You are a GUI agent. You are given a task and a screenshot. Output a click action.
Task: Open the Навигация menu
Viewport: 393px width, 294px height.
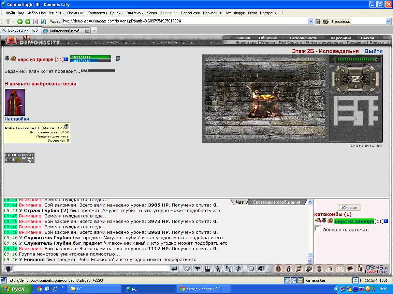pos(212,13)
